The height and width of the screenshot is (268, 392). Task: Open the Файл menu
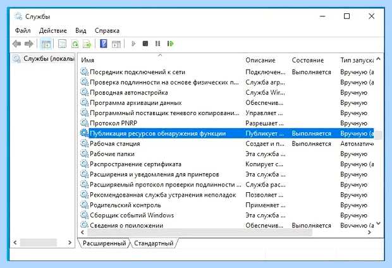[23, 31]
